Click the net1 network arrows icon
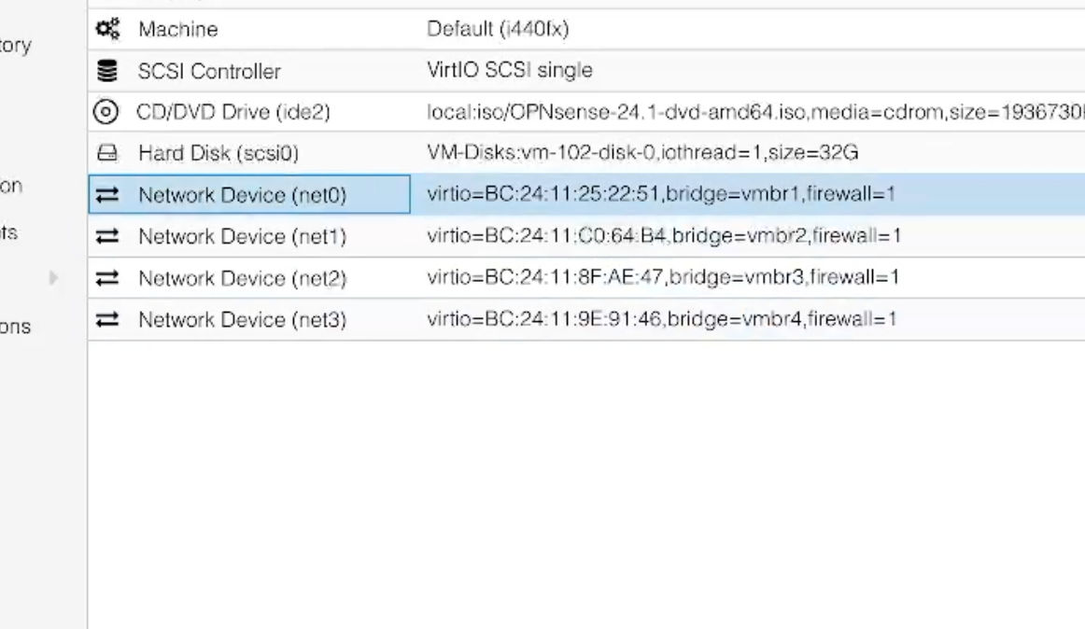The image size is (1085, 629). (106, 237)
